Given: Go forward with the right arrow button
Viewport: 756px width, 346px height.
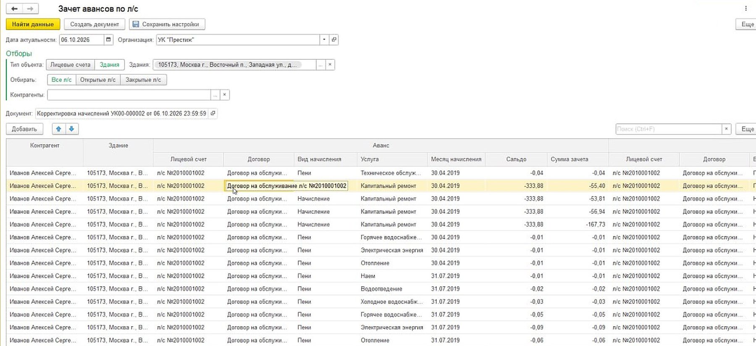Looking at the screenshot, I should (x=30, y=9).
